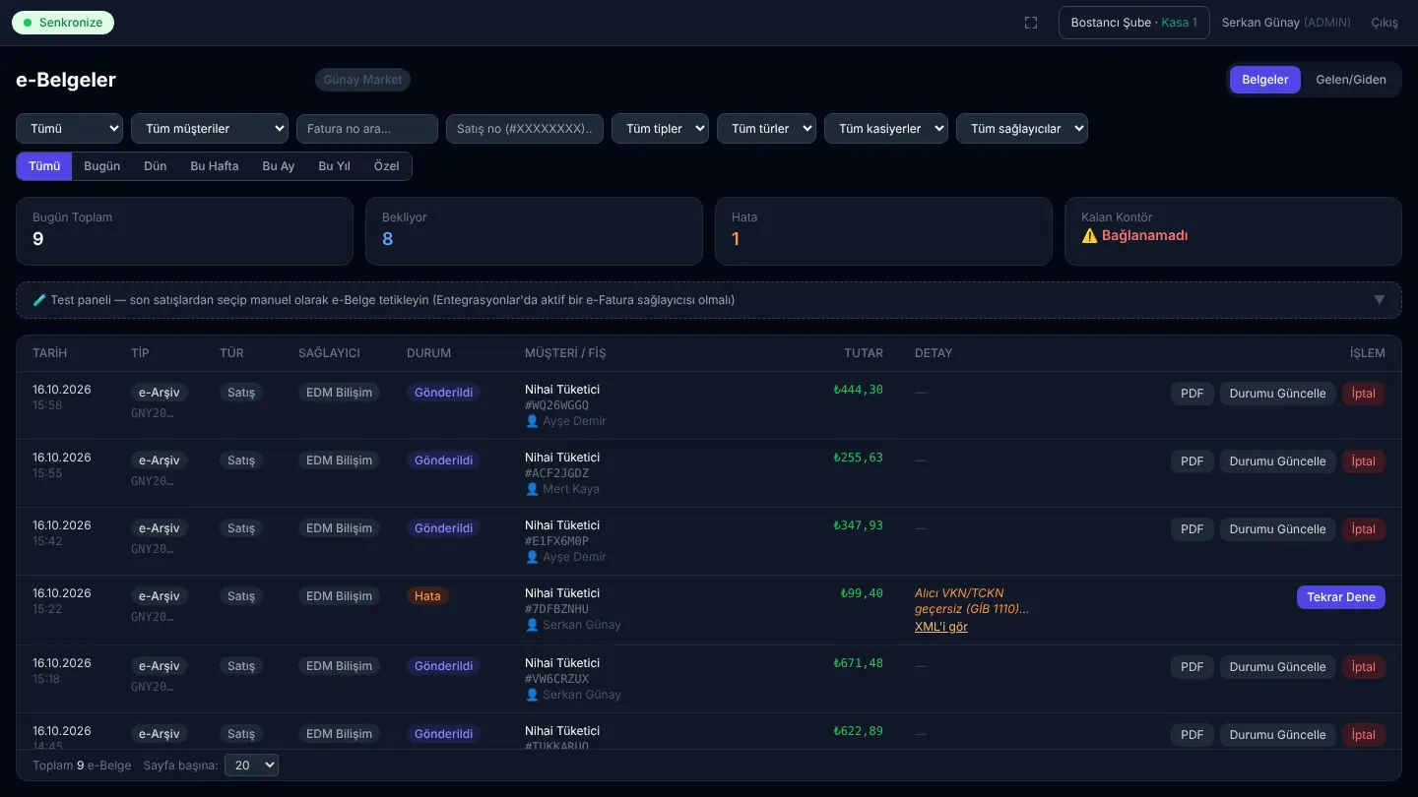Switch to the Gelen/Giden view
Image resolution: width=1418 pixels, height=797 pixels.
(x=1351, y=80)
